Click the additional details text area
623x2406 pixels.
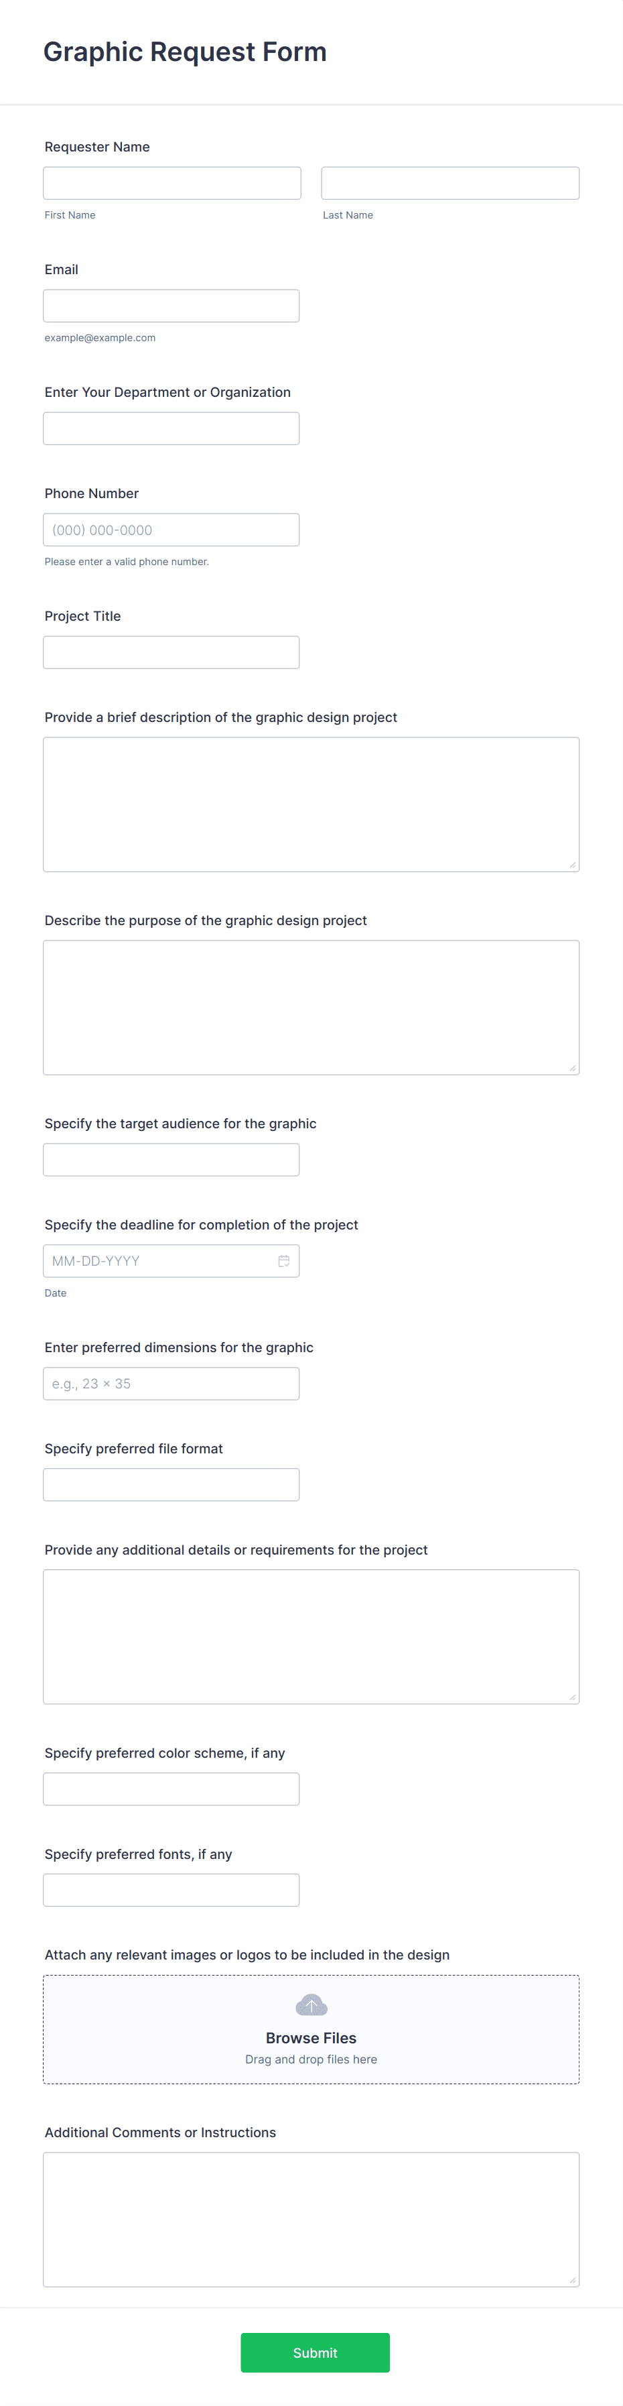311,1636
